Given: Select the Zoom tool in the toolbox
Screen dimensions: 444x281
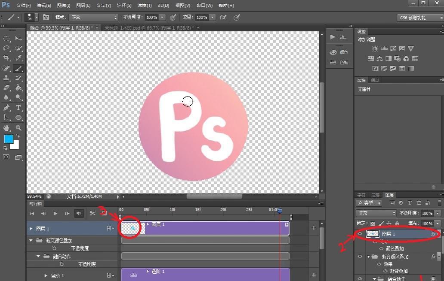Looking at the screenshot, I should click(x=18, y=128).
